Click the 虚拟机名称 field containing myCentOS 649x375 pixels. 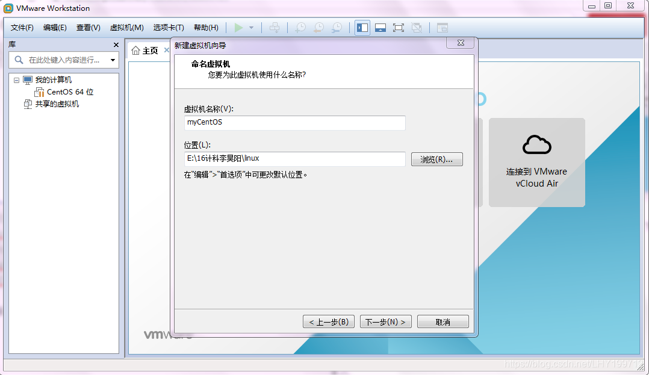coord(295,123)
